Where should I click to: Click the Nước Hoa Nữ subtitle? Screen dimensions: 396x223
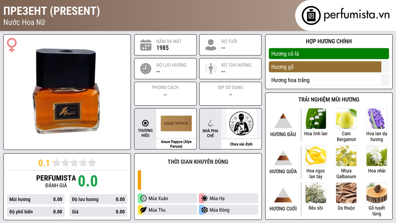click(x=24, y=22)
